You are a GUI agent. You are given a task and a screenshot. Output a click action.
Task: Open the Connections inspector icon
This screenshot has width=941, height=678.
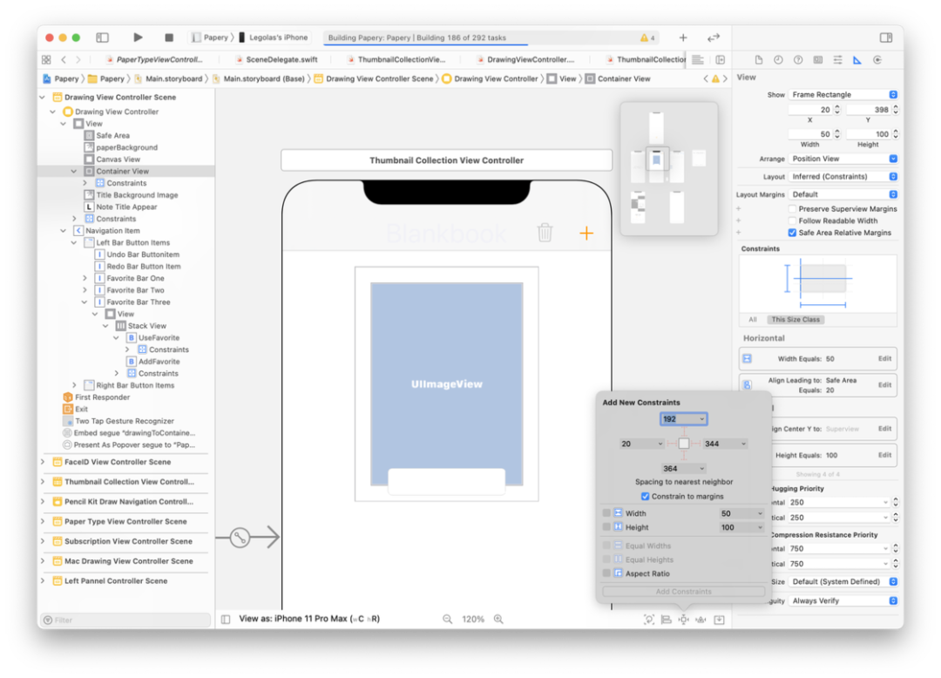[x=877, y=60]
